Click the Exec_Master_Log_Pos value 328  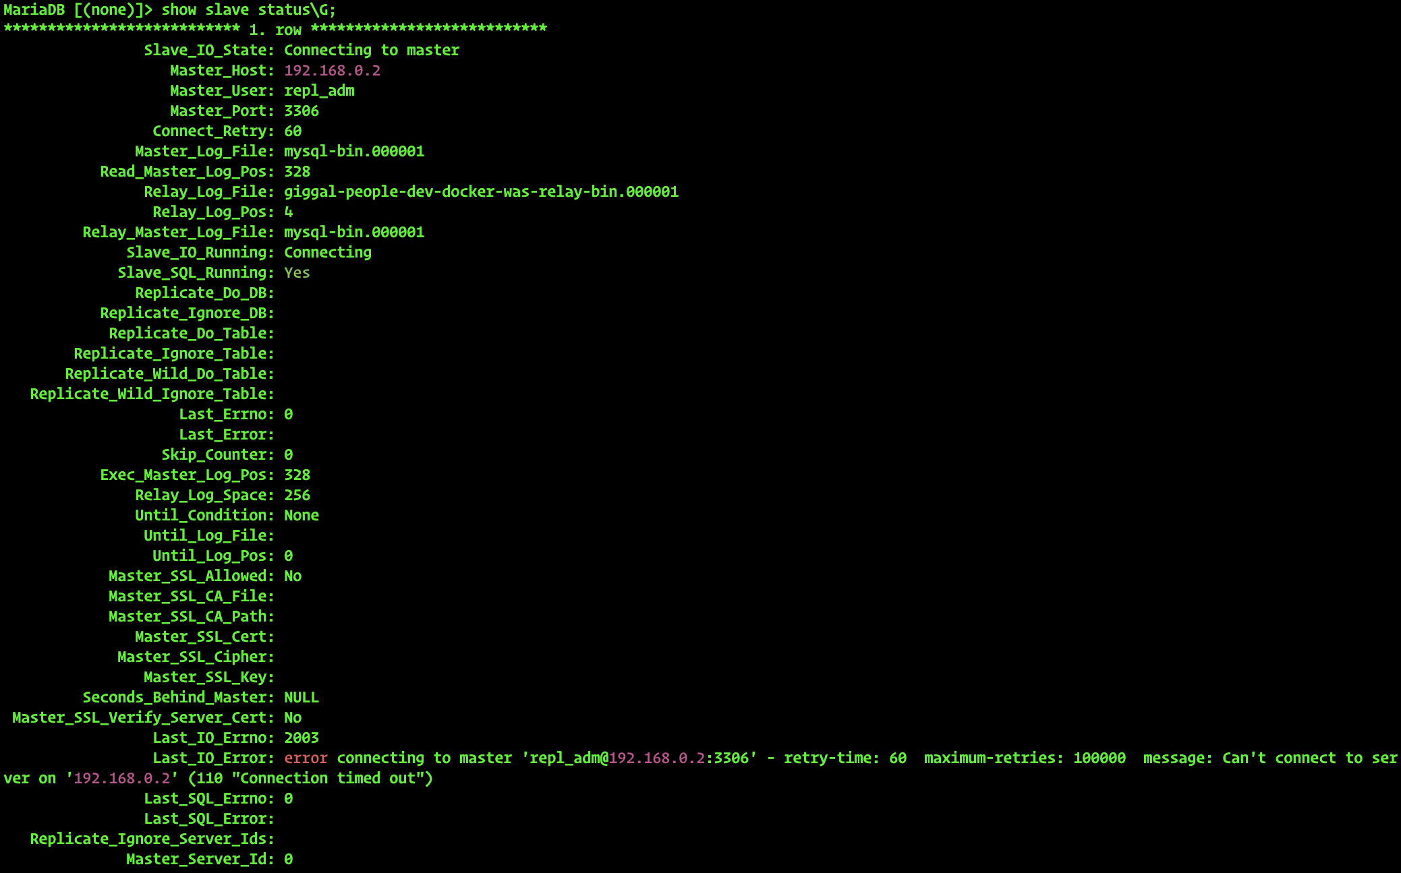pos(297,475)
